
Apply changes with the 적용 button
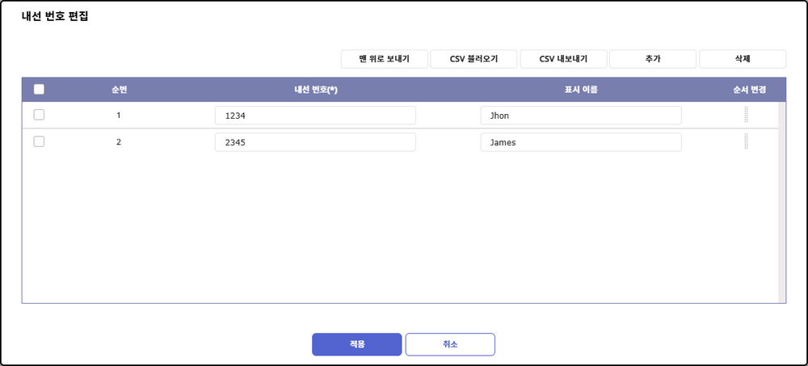pos(356,344)
